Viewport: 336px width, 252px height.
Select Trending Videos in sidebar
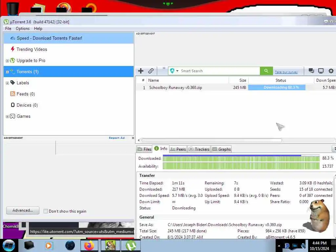pyautogui.click(x=69, y=49)
